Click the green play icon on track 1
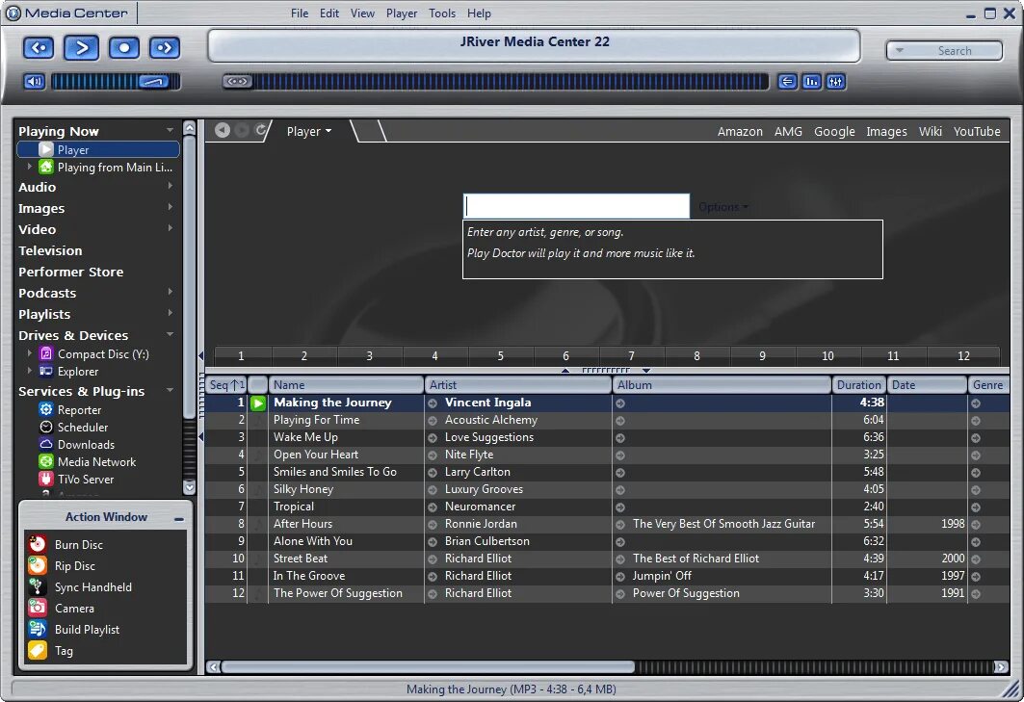Image resolution: width=1024 pixels, height=702 pixels. tap(258, 403)
